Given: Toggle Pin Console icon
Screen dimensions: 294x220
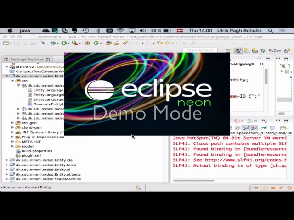Looking at the screenshot, I should tap(264, 128).
